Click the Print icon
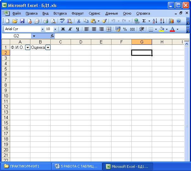 [46, 21]
